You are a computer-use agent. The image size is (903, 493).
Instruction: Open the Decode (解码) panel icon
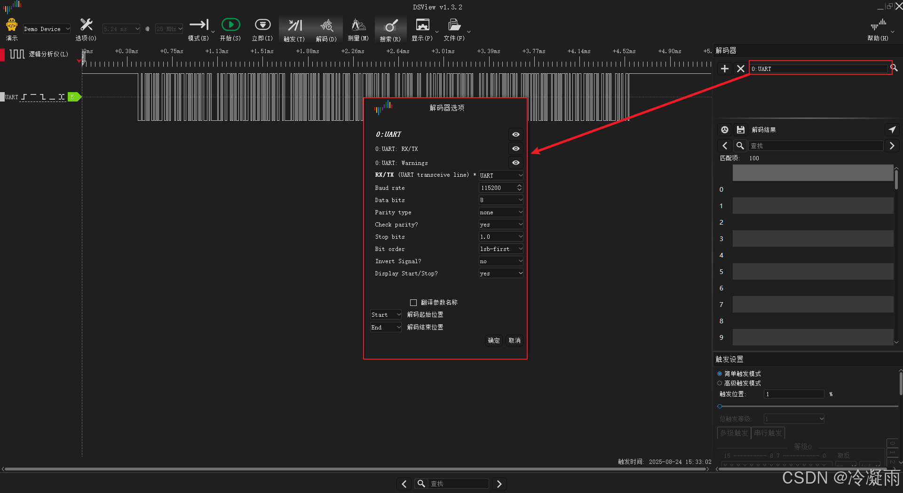tap(326, 25)
